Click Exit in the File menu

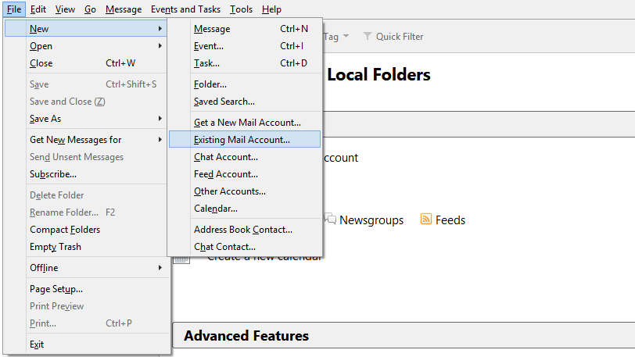(85, 344)
